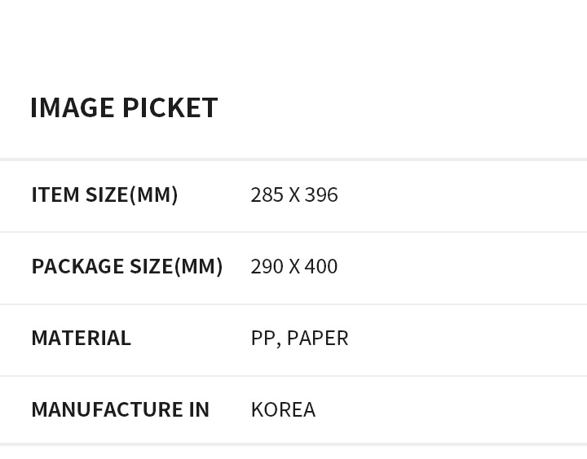Click the word PACKAGE in the label
Viewport: 587px width, 459px height.
pos(78,266)
